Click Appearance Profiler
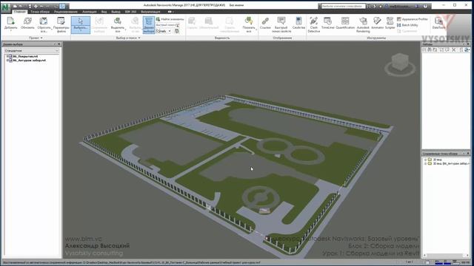 [413, 19]
